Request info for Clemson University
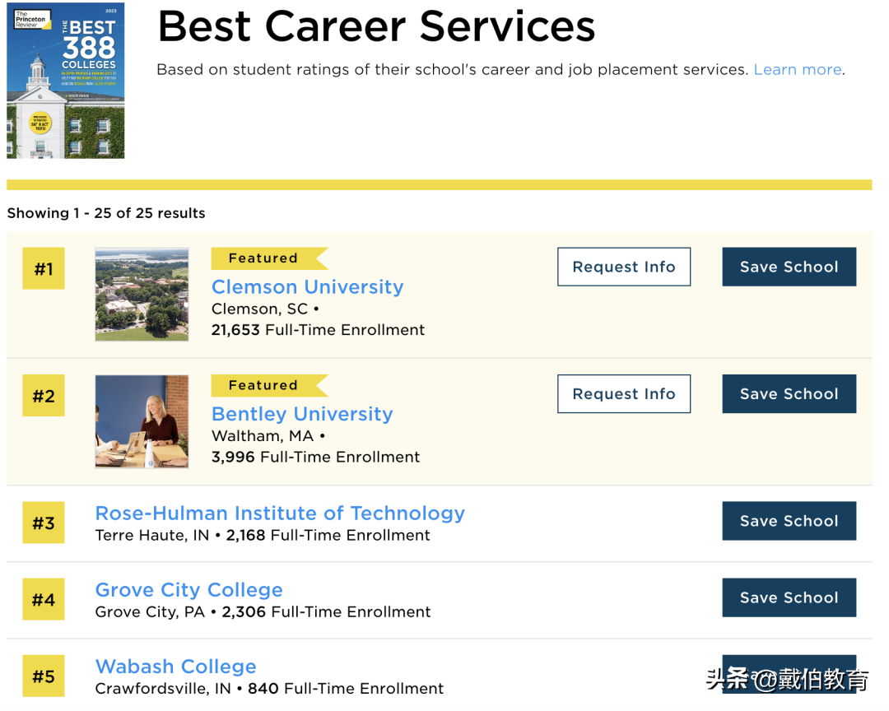The height and width of the screenshot is (711, 889). pos(623,267)
